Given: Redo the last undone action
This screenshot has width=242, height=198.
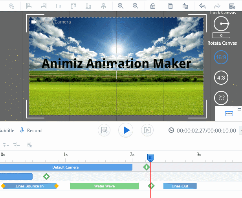Looking at the screenshot, I should (x=217, y=6).
